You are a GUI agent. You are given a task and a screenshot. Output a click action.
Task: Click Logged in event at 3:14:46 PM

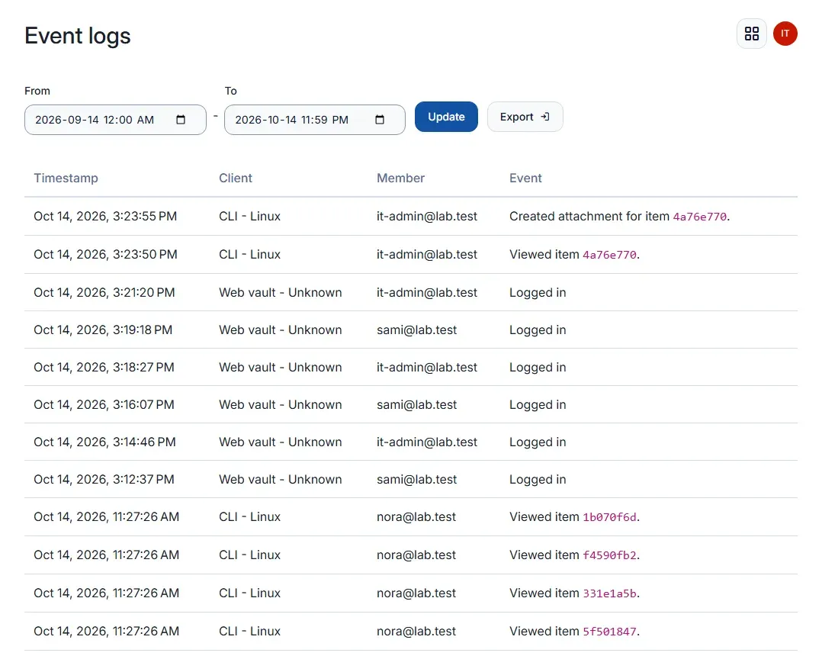[538, 442]
